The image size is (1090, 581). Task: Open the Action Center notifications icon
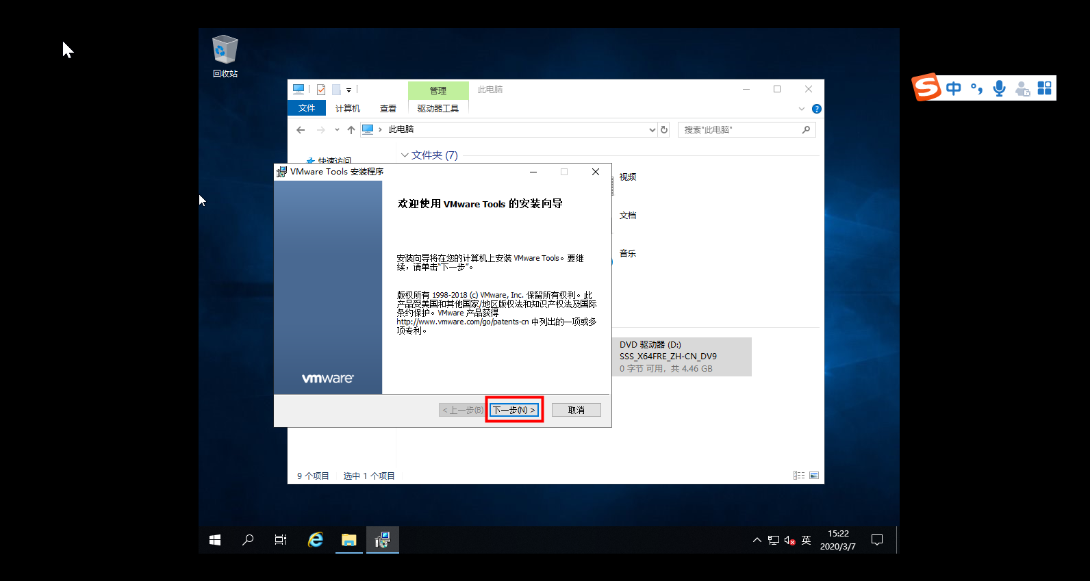[x=877, y=540]
